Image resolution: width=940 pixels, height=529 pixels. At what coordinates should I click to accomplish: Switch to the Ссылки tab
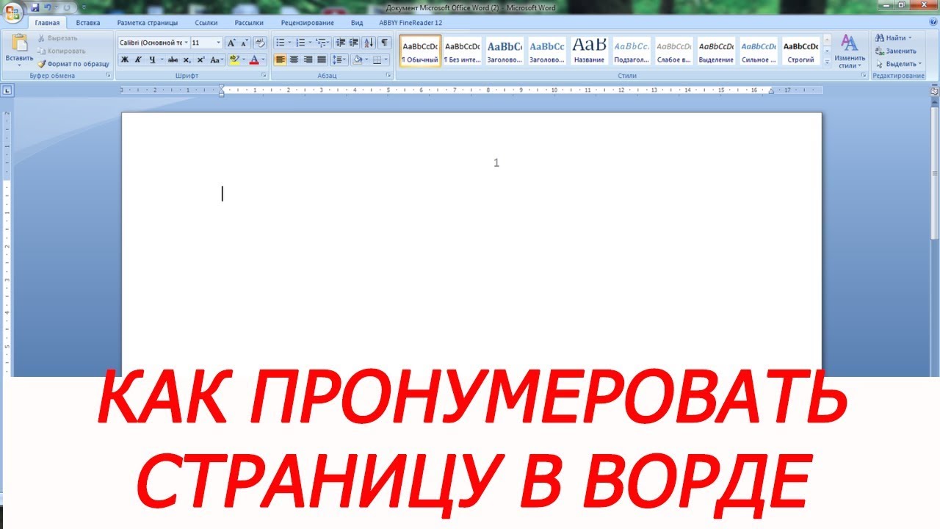(x=206, y=23)
